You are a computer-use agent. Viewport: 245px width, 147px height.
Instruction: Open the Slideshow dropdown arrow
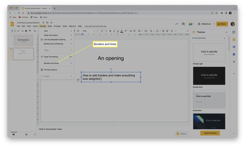pyautogui.click(x=214, y=24)
